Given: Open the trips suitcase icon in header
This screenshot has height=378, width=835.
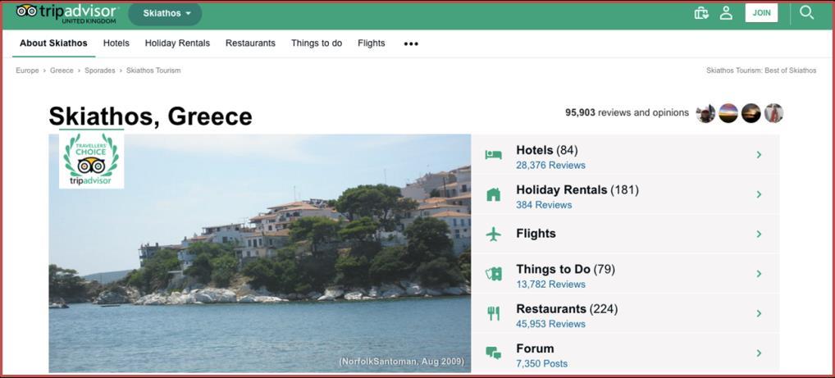Looking at the screenshot, I should [x=701, y=13].
